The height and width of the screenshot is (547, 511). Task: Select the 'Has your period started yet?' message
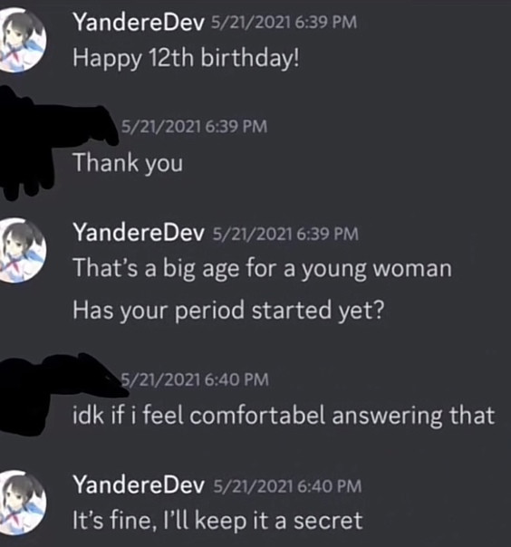[x=228, y=311]
